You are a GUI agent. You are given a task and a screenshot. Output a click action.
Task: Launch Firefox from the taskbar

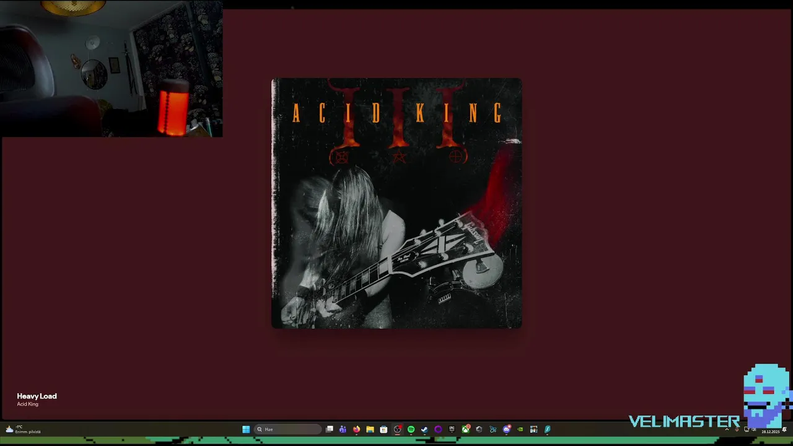tap(356, 429)
